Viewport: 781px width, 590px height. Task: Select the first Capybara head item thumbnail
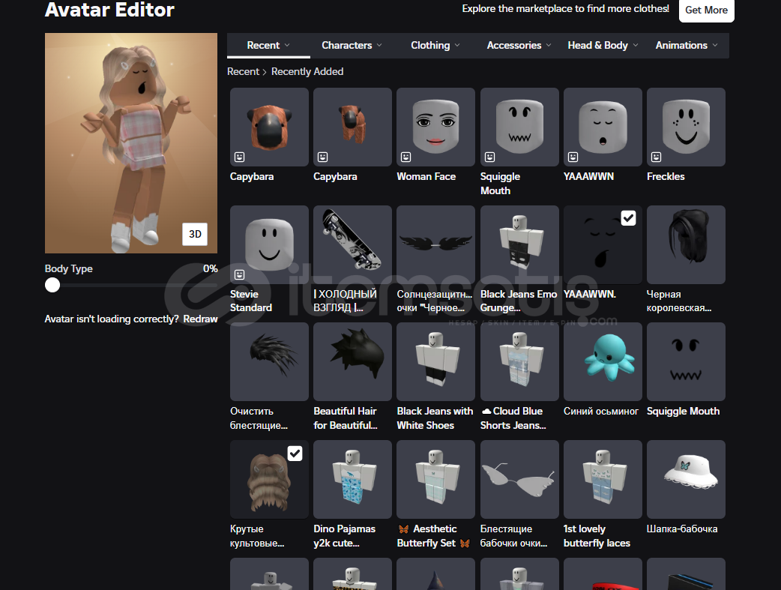(x=269, y=127)
